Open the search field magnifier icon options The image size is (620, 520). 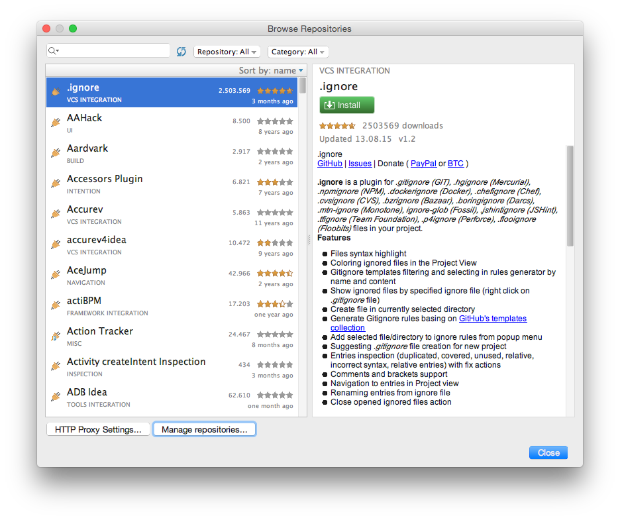(x=53, y=50)
